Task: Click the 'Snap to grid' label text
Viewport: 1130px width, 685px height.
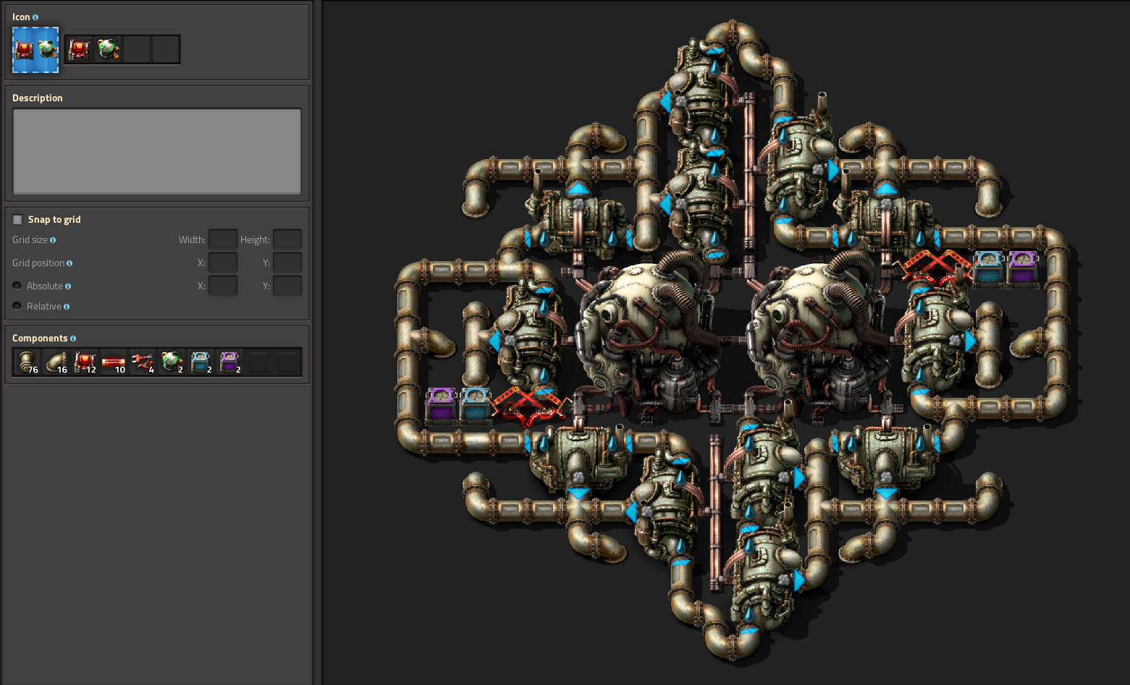Action: click(x=54, y=219)
